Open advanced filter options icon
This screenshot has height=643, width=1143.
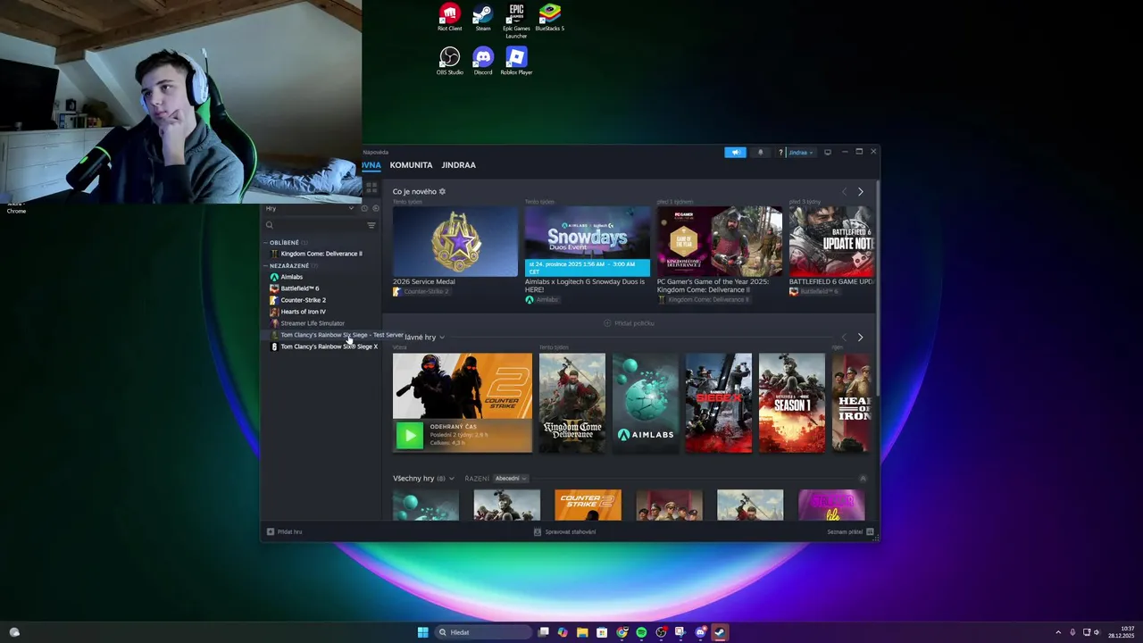coord(371,225)
